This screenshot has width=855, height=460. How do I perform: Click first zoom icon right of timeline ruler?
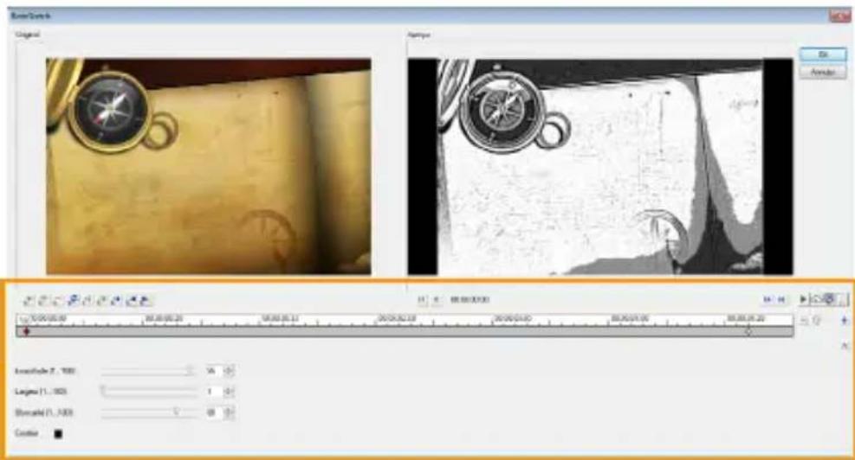pos(804,321)
